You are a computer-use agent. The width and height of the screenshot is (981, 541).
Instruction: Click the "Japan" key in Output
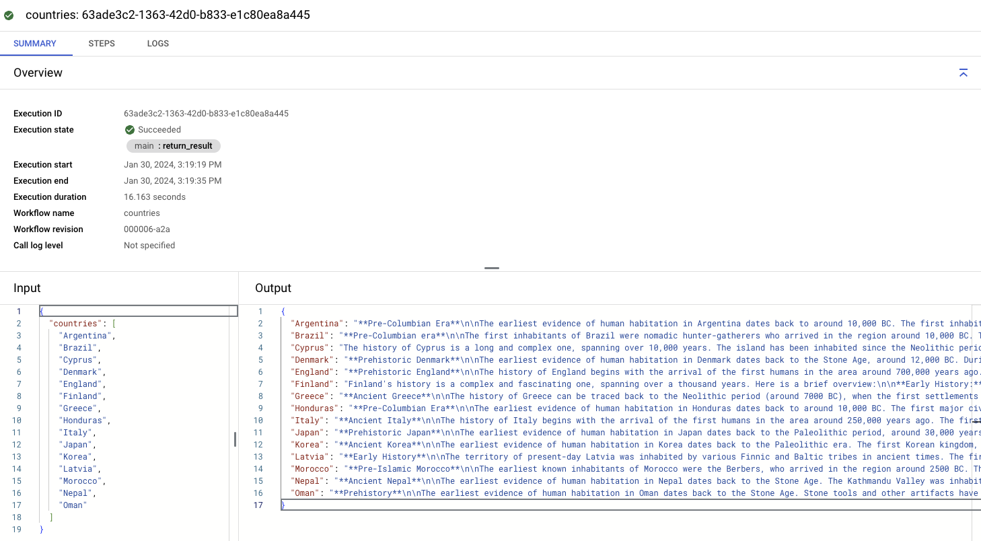(307, 433)
